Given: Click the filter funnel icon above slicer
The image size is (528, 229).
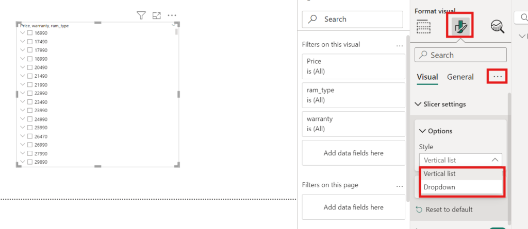Looking at the screenshot, I should (141, 15).
